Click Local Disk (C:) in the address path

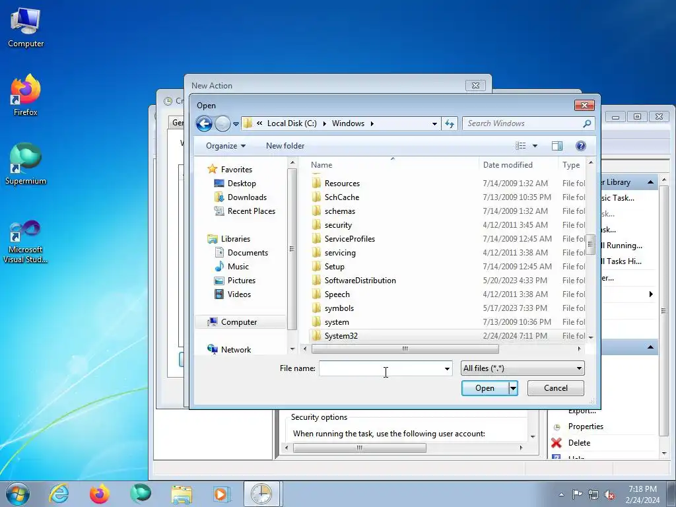point(292,123)
